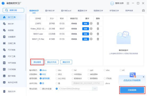Delete 2.MP3 with its trash icon
Screen dimensions: 147x96
(98, 24)
